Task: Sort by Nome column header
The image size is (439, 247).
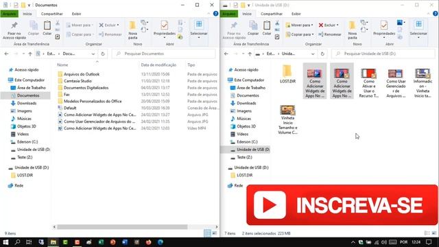Action: pos(62,64)
